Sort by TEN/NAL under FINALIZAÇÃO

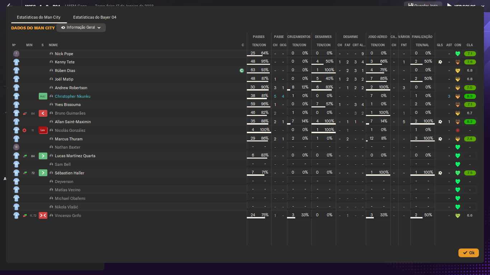coord(422,45)
